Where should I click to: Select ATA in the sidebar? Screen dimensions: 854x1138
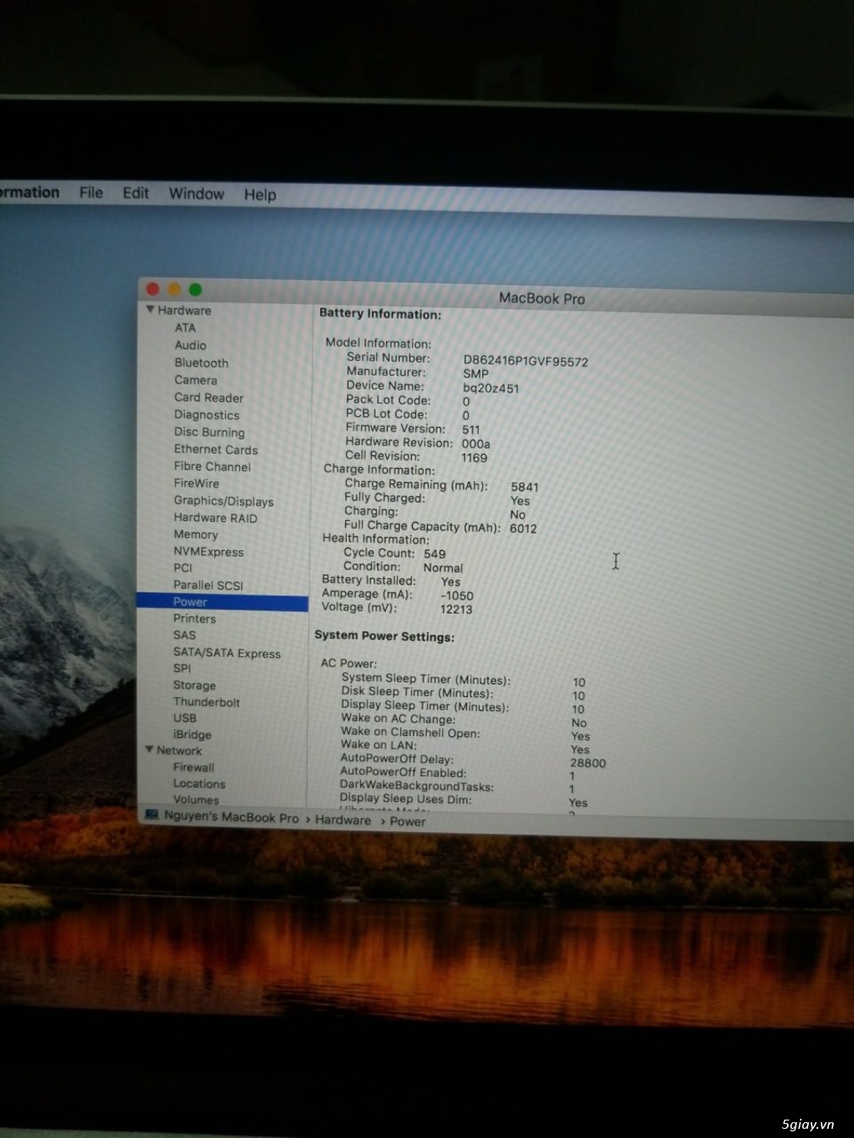pos(185,328)
